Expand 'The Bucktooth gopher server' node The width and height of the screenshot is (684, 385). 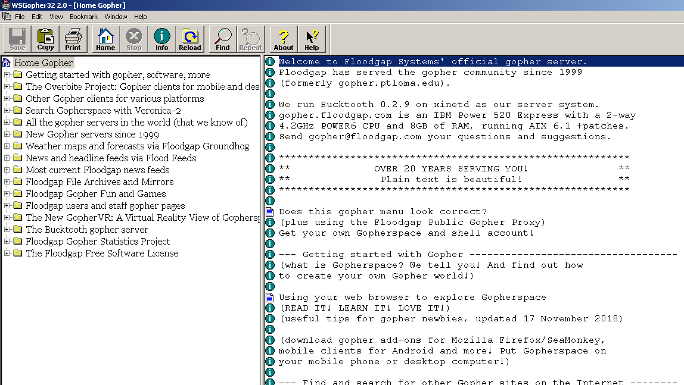click(7, 230)
